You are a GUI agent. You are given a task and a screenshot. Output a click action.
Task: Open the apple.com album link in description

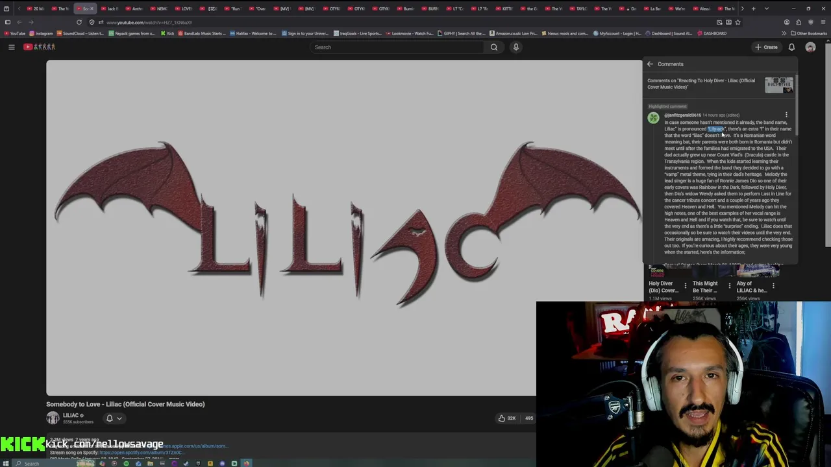pyautogui.click(x=195, y=446)
